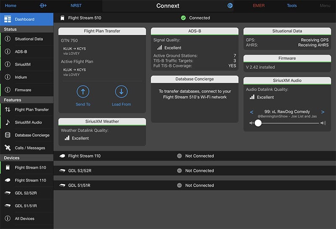Click the Active Ground Stations row

(x=194, y=56)
